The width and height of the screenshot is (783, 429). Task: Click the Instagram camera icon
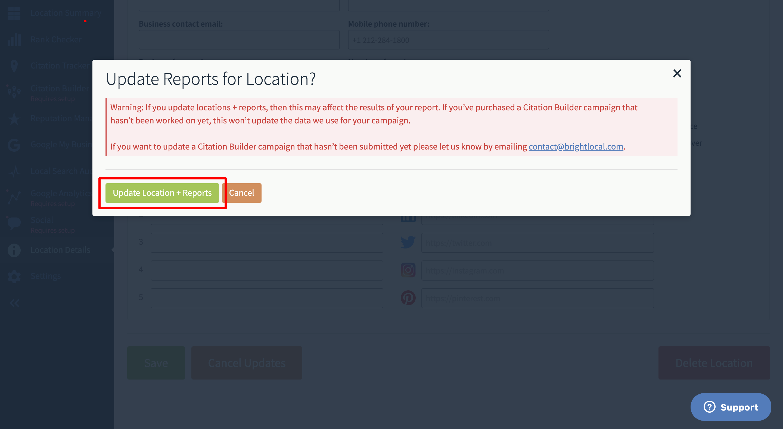[x=408, y=270]
